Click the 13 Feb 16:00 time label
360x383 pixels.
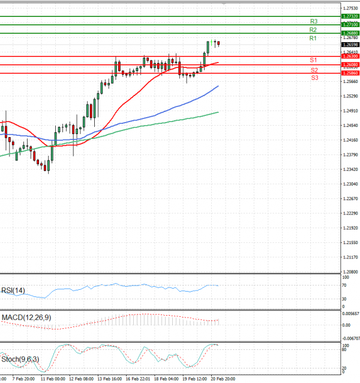pos(110,379)
